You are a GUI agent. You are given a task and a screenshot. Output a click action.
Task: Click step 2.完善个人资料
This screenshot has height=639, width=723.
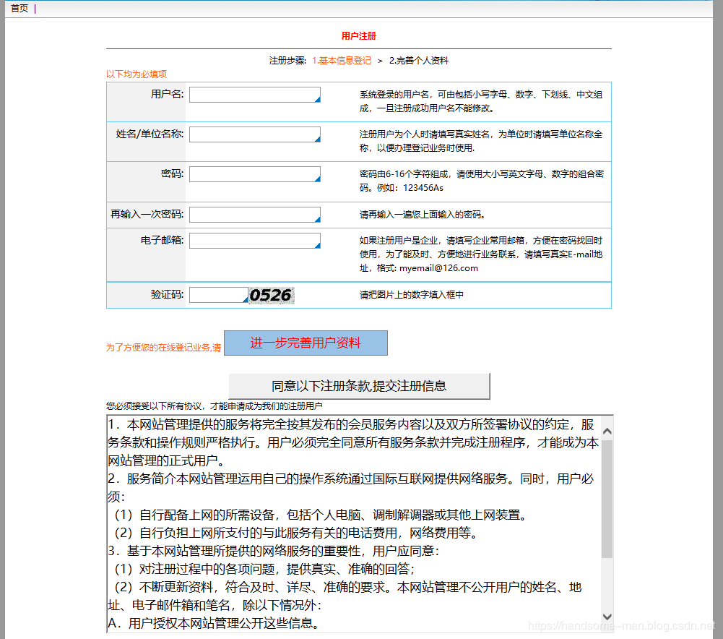point(419,61)
